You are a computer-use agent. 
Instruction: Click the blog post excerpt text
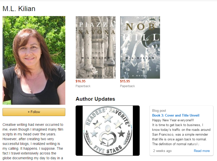click(181, 132)
